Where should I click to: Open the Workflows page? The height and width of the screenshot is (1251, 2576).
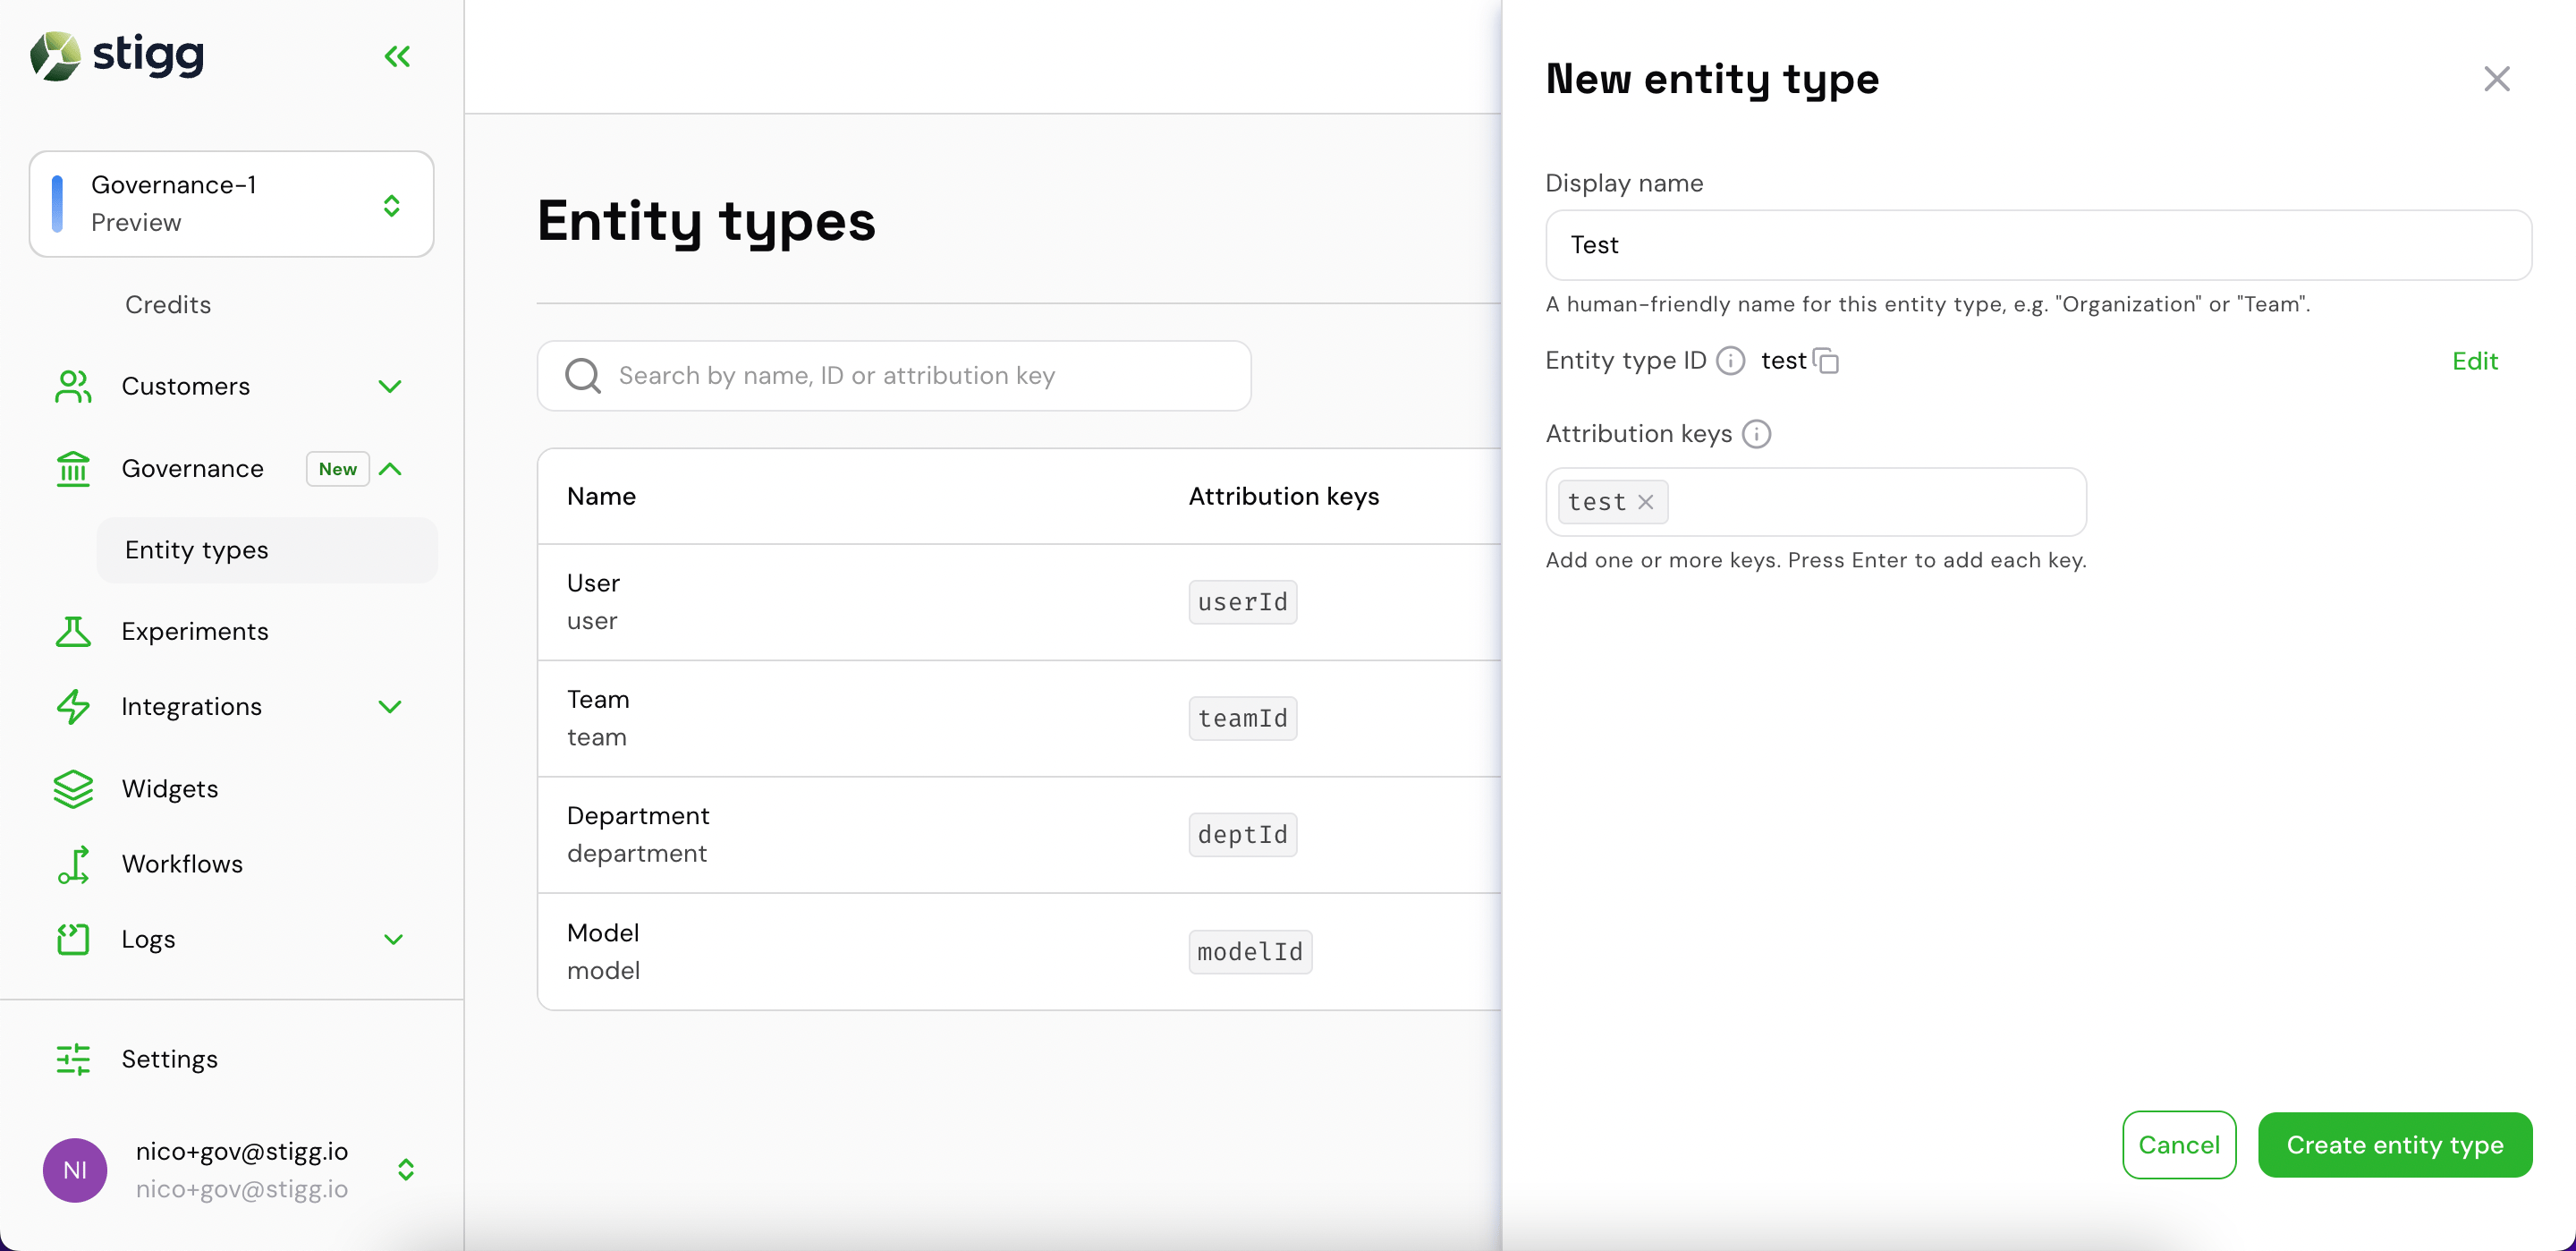[182, 864]
